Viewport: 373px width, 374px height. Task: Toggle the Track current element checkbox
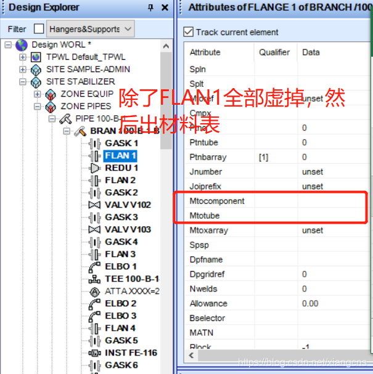(189, 32)
